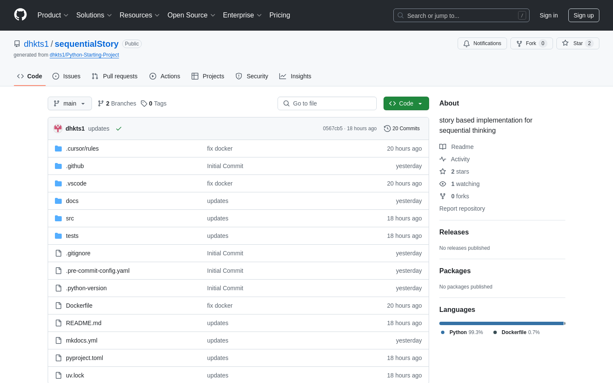
Task: Click the .cursor/rules folder icon
Action: pos(58,149)
